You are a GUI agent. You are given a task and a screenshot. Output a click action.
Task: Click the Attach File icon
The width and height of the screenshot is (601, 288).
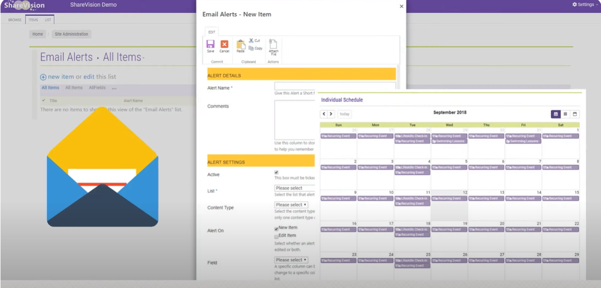click(273, 44)
